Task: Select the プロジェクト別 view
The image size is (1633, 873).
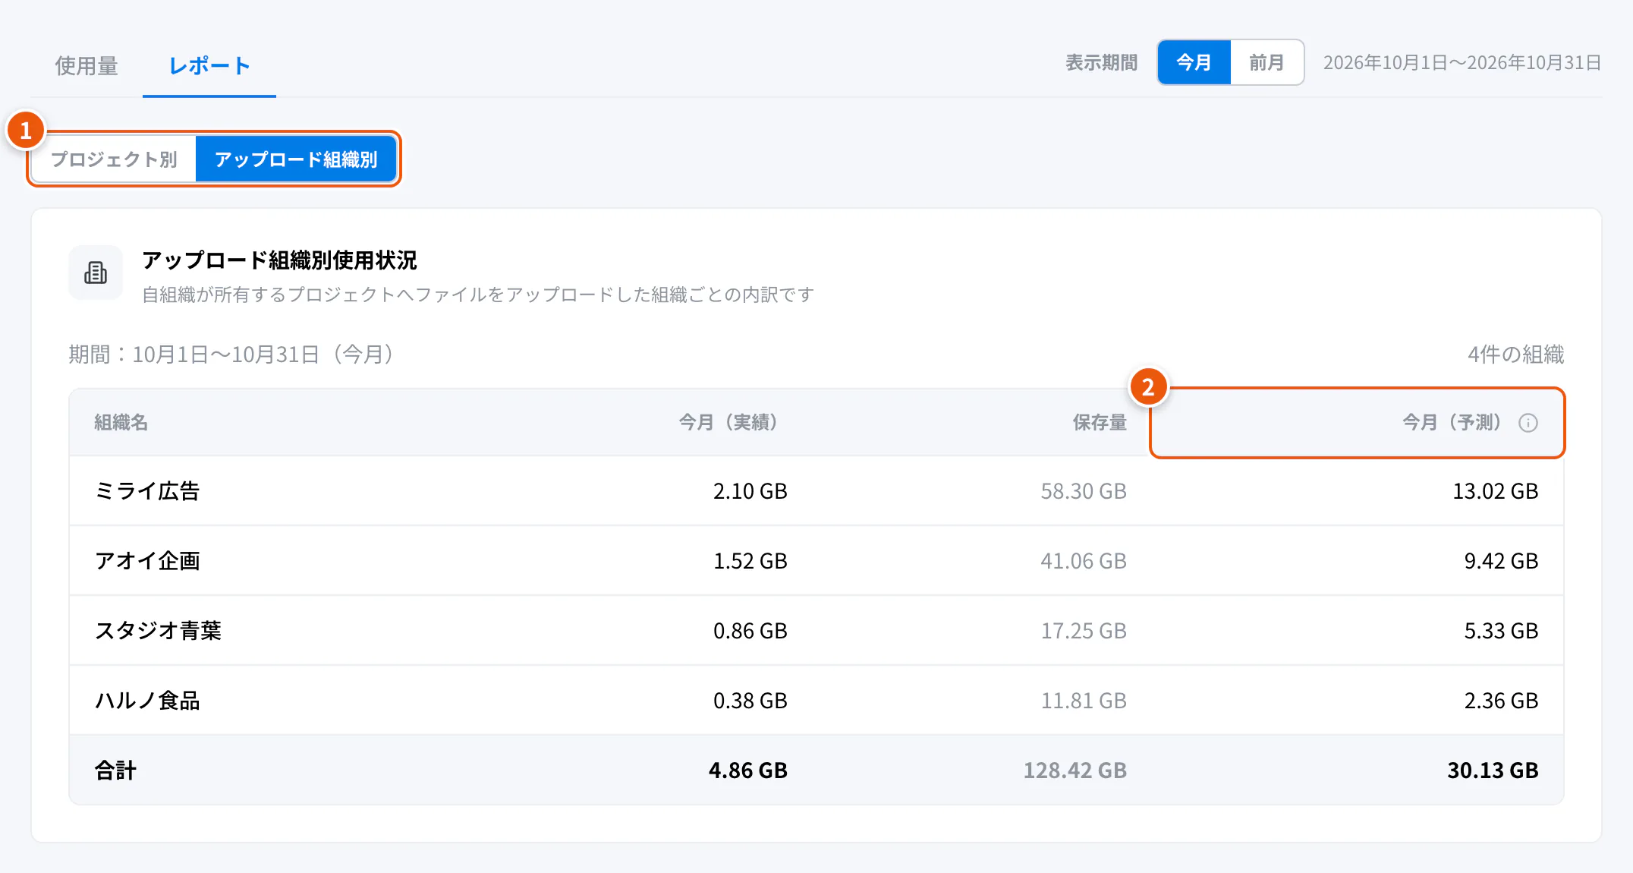Action: [114, 159]
